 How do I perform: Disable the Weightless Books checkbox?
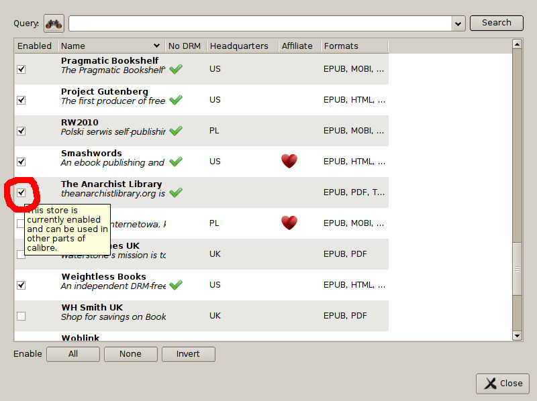[x=21, y=286]
